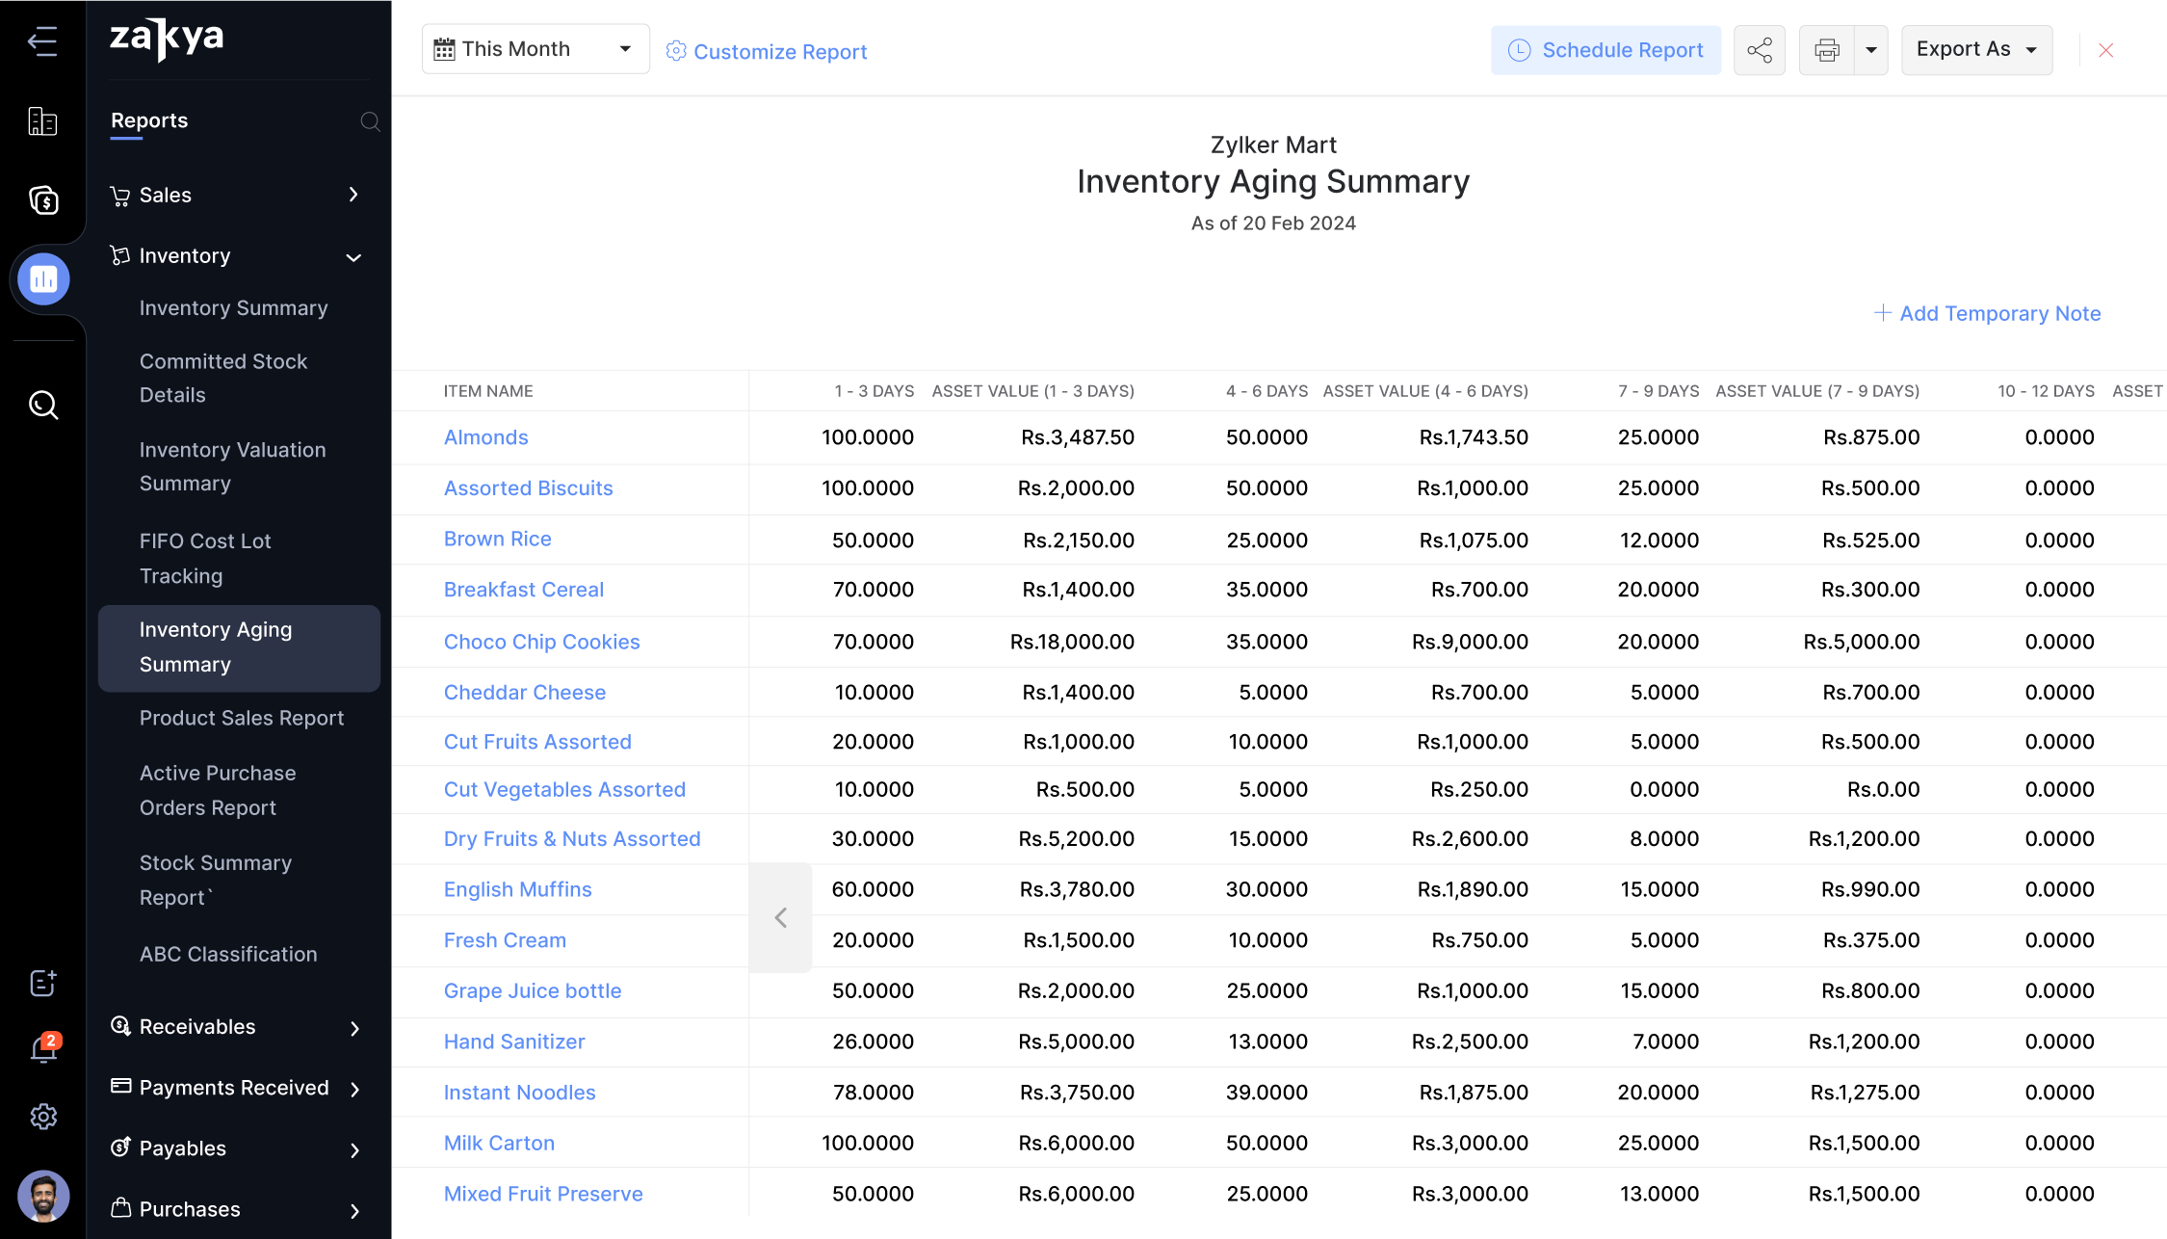The height and width of the screenshot is (1239, 2167).
Task: Click the invite user icon near the bottom
Action: tap(42, 983)
